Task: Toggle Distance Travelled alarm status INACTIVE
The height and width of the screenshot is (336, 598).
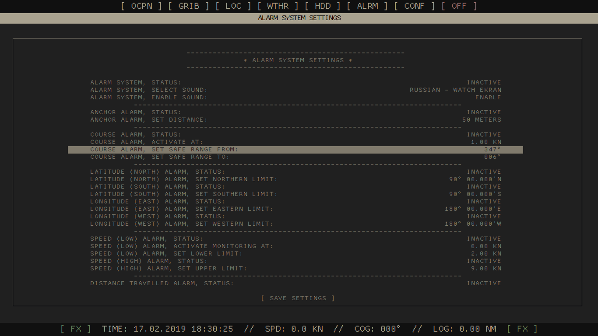Action: click(x=484, y=283)
